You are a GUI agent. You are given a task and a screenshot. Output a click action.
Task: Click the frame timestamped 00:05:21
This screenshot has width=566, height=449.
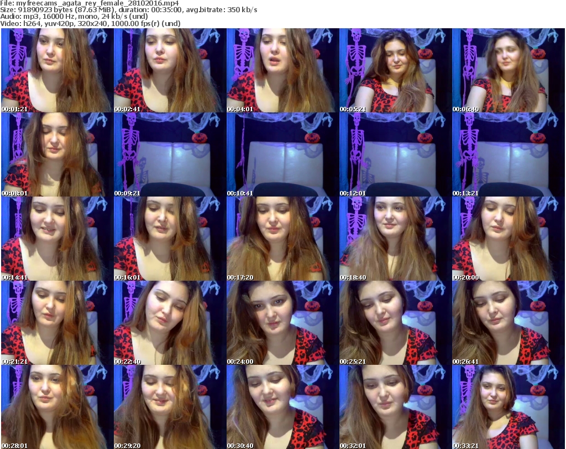[x=395, y=70]
